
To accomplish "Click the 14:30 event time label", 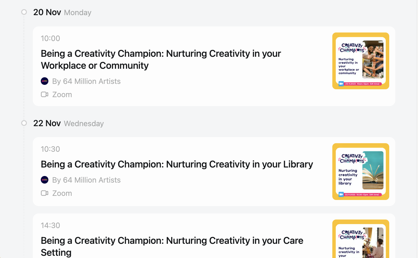I will tap(50, 225).
